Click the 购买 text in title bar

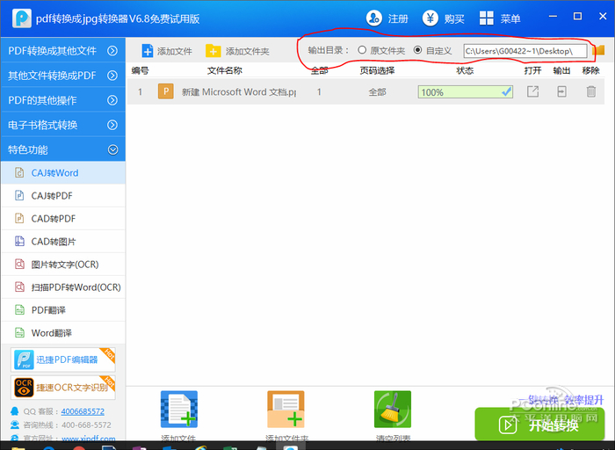pyautogui.click(x=454, y=18)
